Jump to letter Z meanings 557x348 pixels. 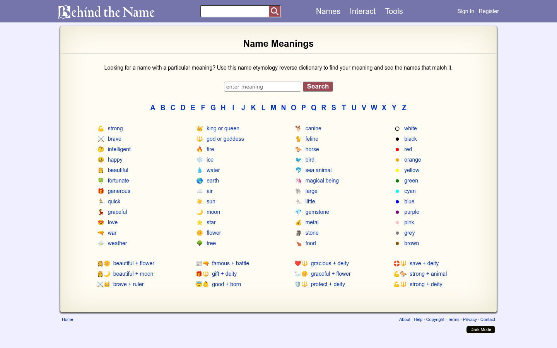[404, 107]
